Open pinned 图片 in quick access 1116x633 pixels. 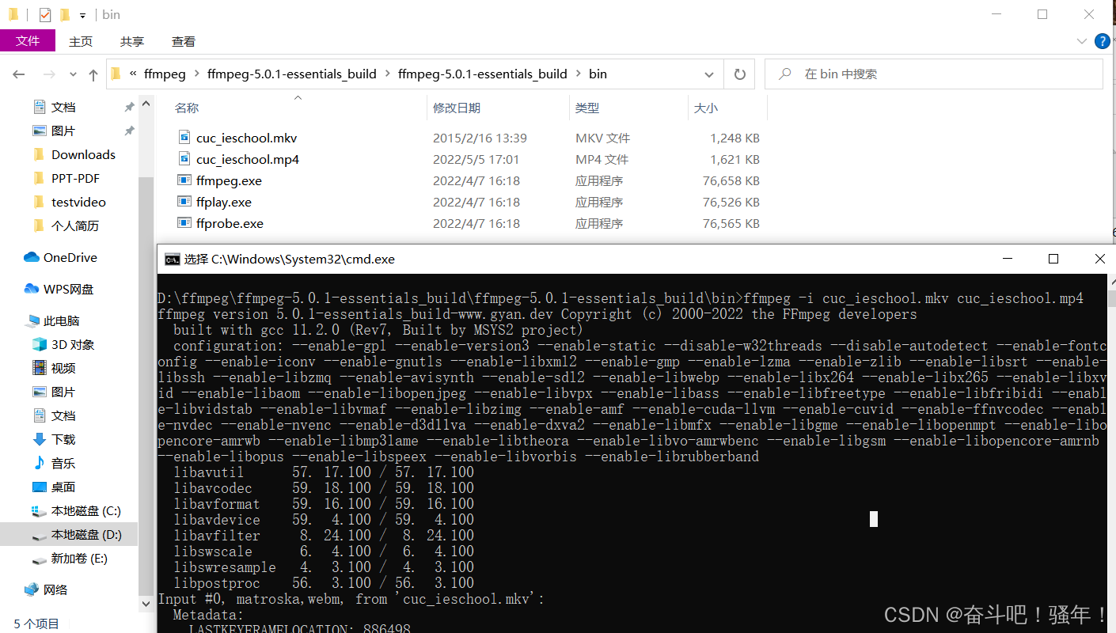[63, 131]
